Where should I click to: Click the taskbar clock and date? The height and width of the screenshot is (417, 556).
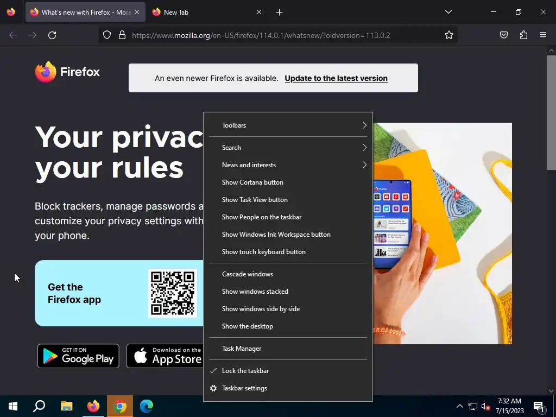coord(509,406)
